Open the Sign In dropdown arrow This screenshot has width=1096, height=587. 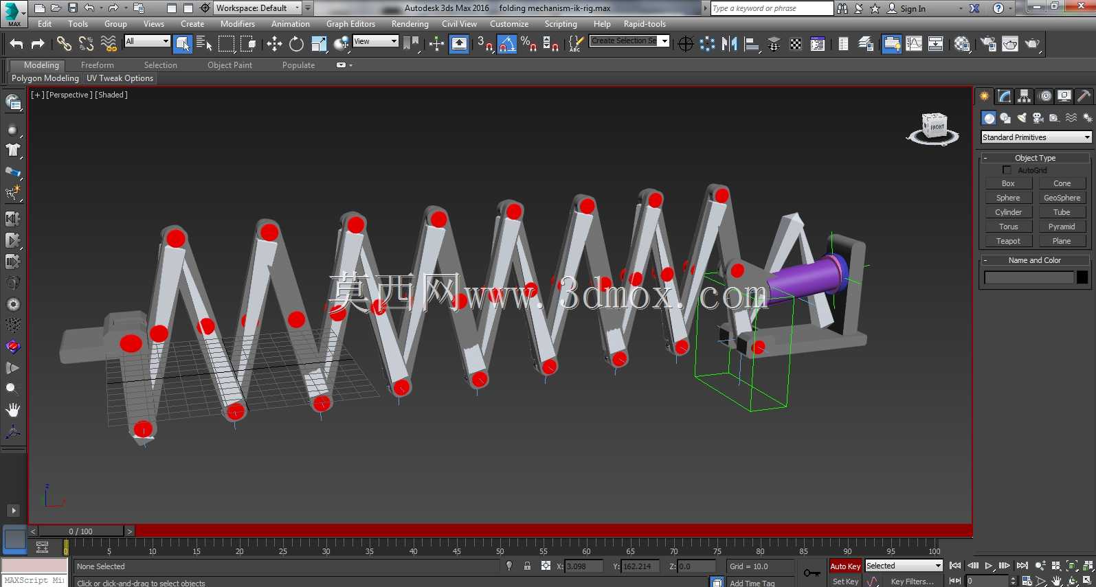[961, 9]
